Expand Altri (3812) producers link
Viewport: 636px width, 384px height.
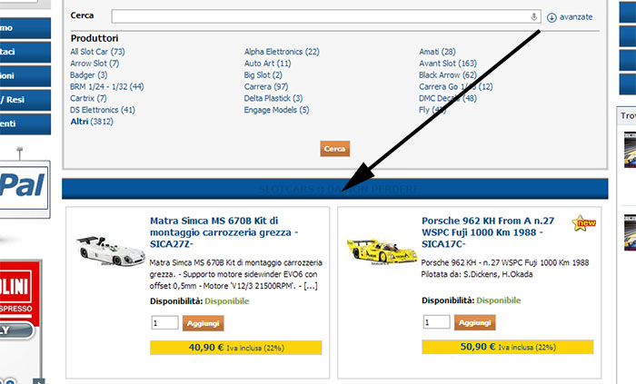click(x=92, y=122)
